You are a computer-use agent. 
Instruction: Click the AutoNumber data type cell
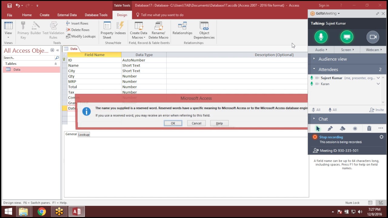tap(144, 60)
